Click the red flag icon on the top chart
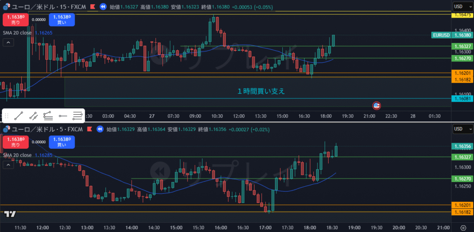The width and height of the screenshot is (474, 232). tap(93, 7)
